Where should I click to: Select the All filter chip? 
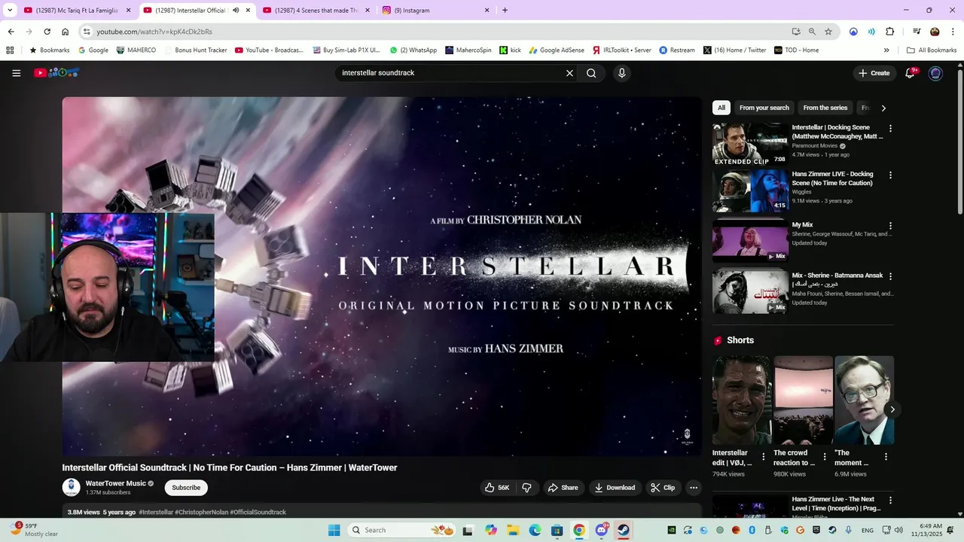click(x=721, y=108)
